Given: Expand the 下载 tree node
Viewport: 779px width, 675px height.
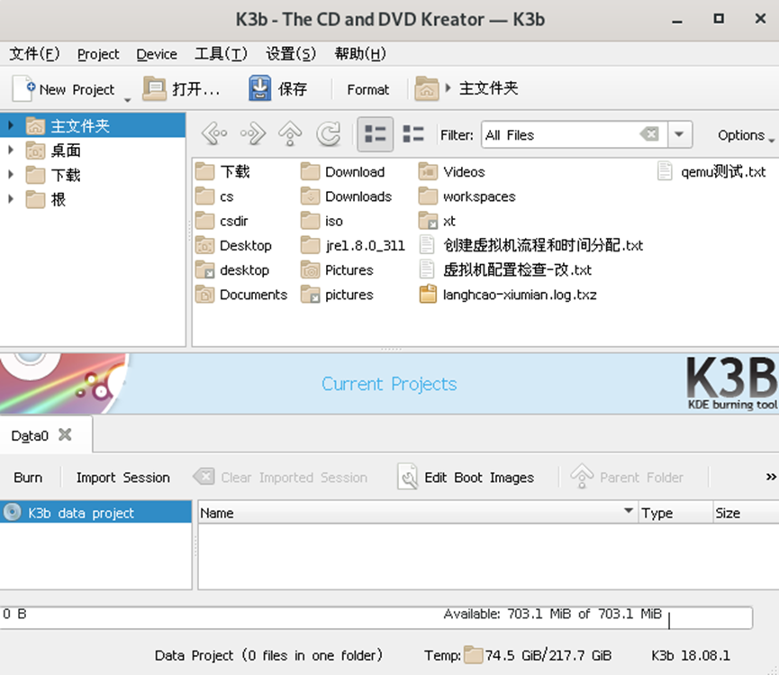Looking at the screenshot, I should point(11,174).
